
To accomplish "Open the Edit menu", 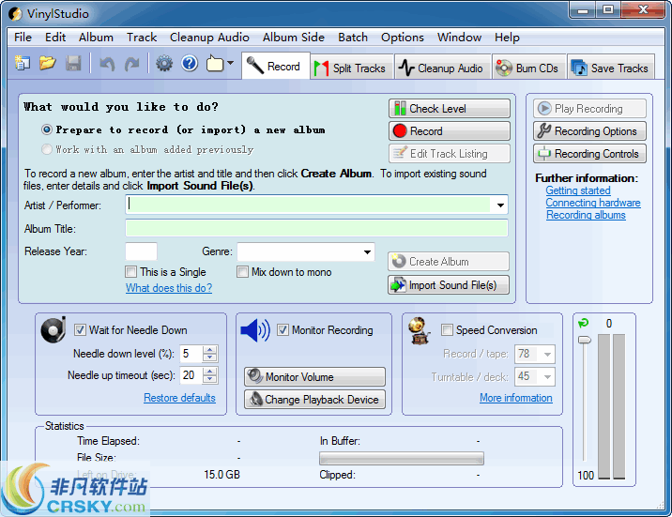I will pos(55,38).
